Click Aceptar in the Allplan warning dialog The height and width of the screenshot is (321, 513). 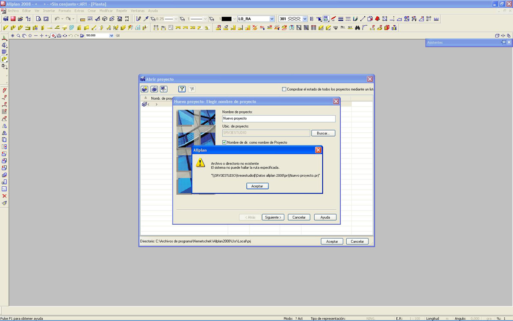click(257, 186)
